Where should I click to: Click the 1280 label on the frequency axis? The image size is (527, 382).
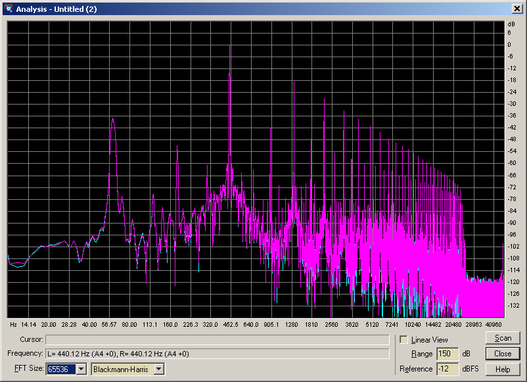291,325
